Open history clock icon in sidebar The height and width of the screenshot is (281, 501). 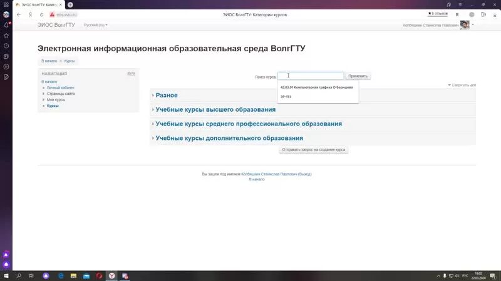pos(6,46)
